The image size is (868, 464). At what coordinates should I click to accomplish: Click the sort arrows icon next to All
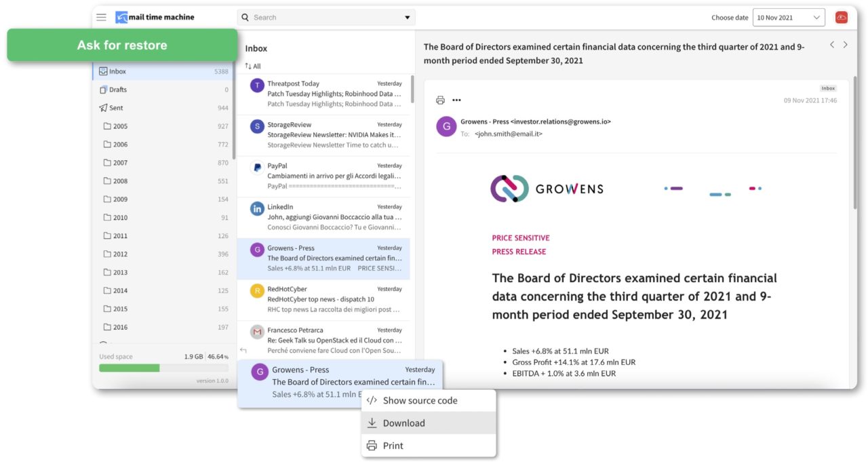coord(248,66)
